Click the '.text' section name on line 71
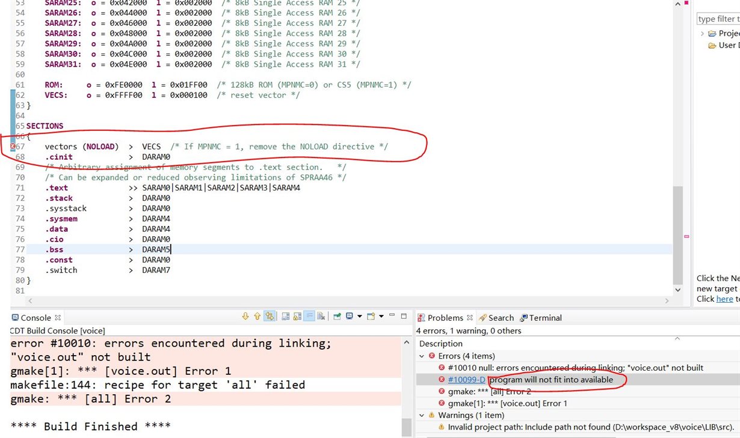Viewport: 740px width, 438px height. tap(57, 188)
